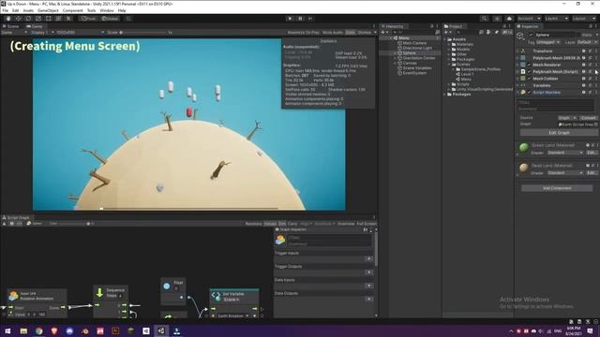Expand the Gravitation Center object in Hierarchy
Screen dimensions: 600x337
(x=396, y=58)
